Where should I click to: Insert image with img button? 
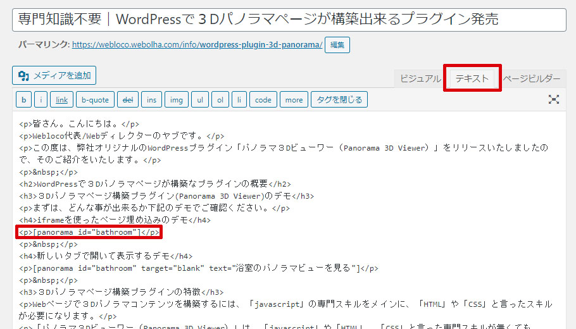[177, 99]
